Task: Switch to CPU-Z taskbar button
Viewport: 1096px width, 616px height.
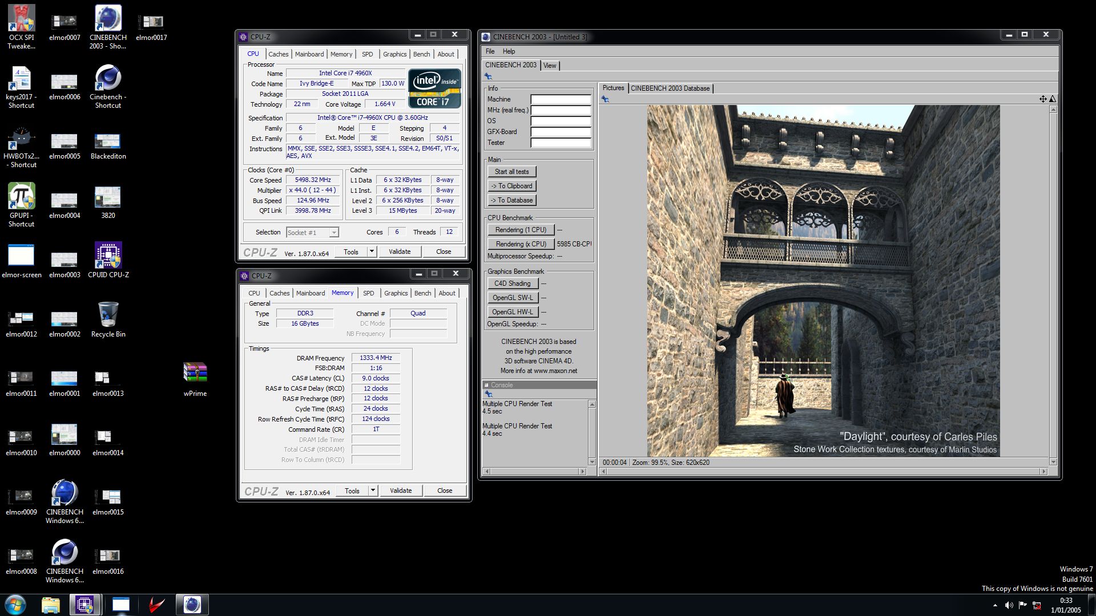Action: click(x=85, y=605)
